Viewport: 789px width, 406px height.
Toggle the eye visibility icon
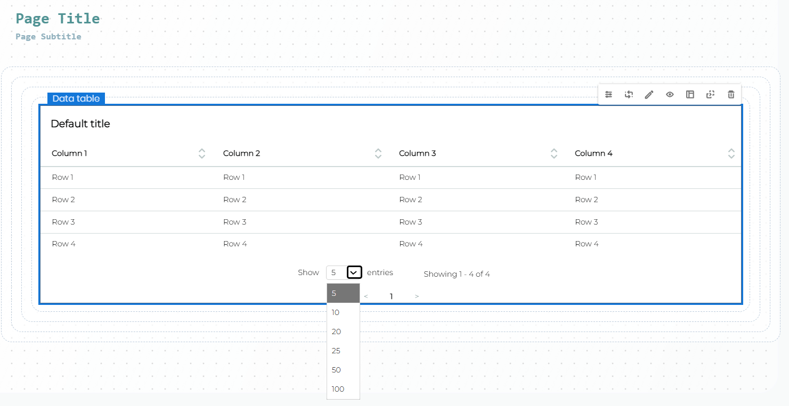[670, 95]
